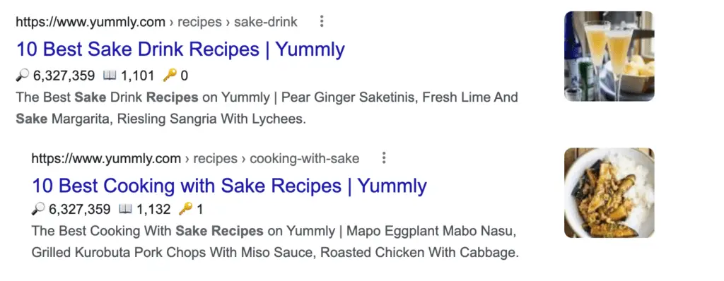The image size is (724, 281).
Task: Click the magnifier icon under Cooking with Sake Recipes
Action: pos(38,209)
